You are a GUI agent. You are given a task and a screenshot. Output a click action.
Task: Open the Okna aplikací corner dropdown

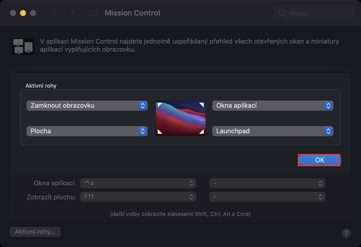273,106
